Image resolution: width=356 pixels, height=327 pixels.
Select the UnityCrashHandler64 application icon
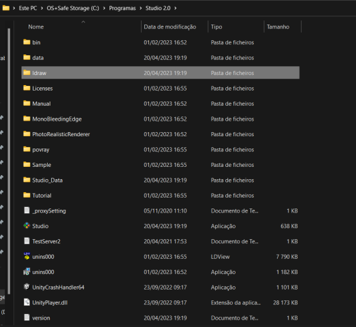tap(27, 287)
